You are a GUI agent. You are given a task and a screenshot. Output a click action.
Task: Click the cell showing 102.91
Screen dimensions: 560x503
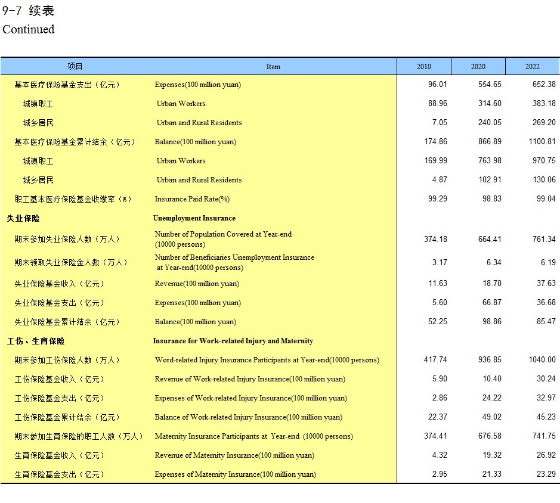pos(490,180)
